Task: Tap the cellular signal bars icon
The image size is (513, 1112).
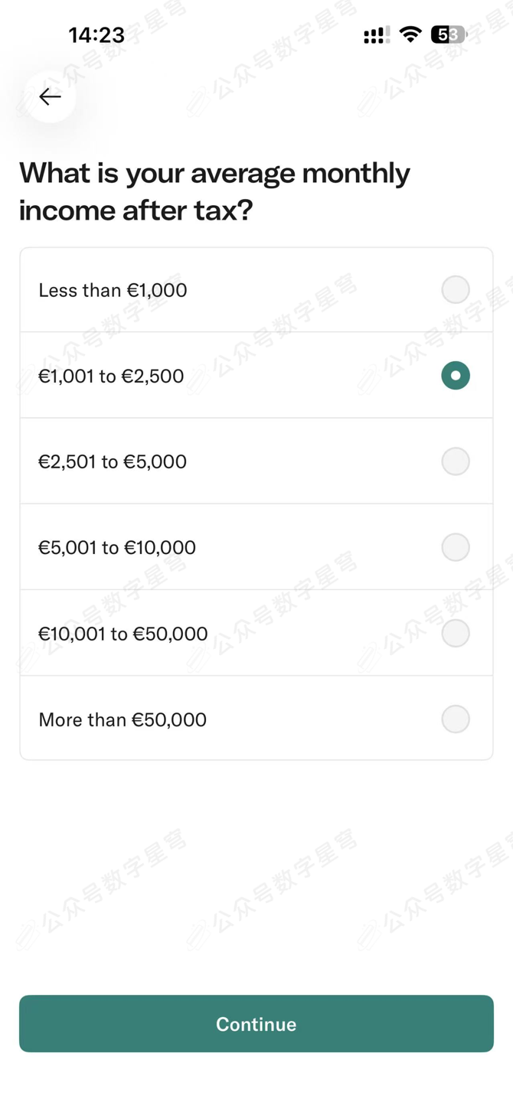Action: [376, 35]
